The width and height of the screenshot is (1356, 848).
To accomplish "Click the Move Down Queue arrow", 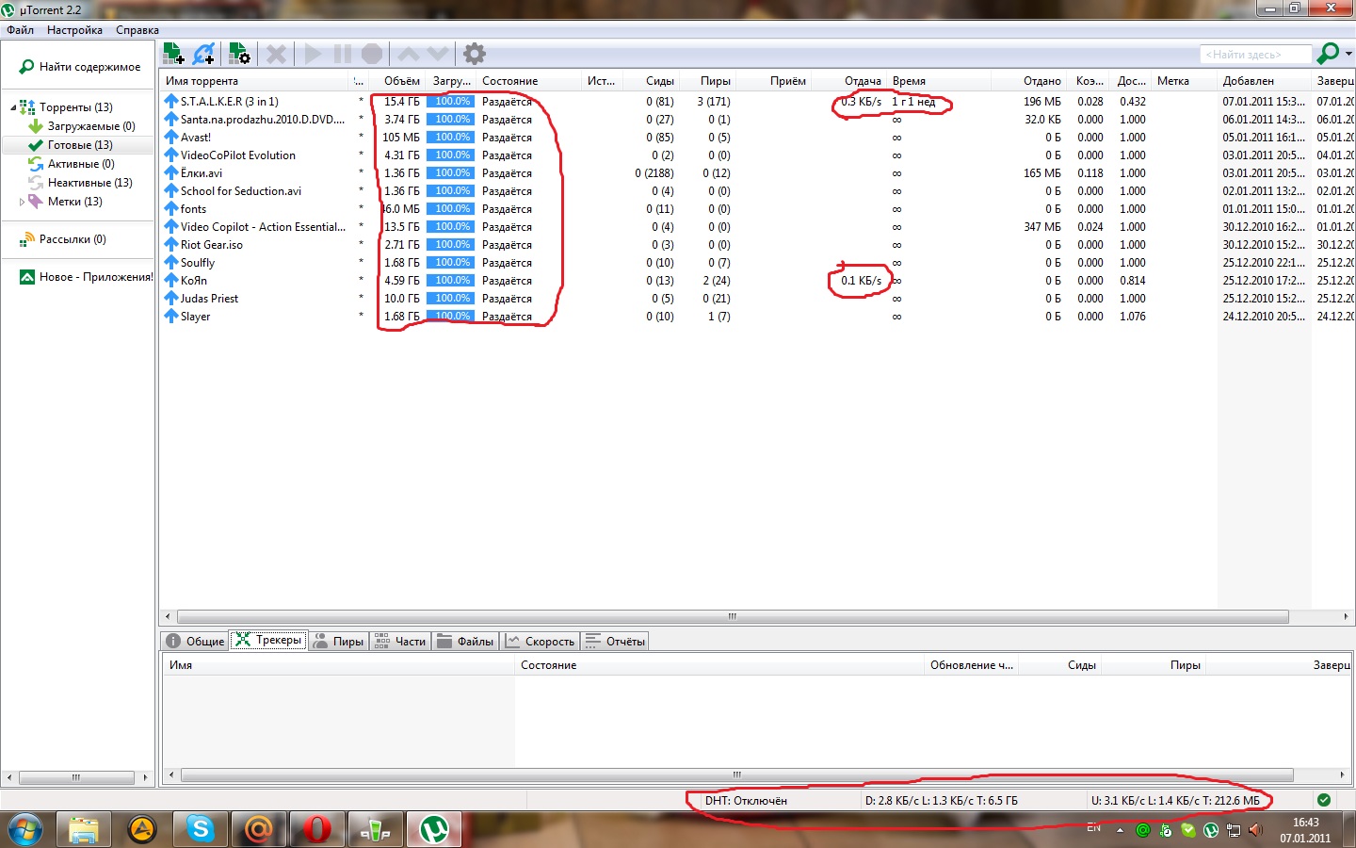I will coord(438,54).
